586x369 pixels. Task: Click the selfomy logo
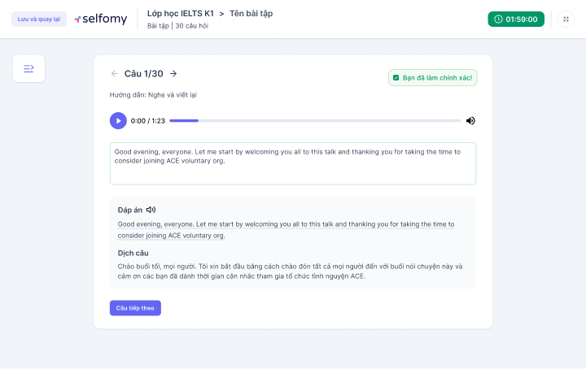101,19
